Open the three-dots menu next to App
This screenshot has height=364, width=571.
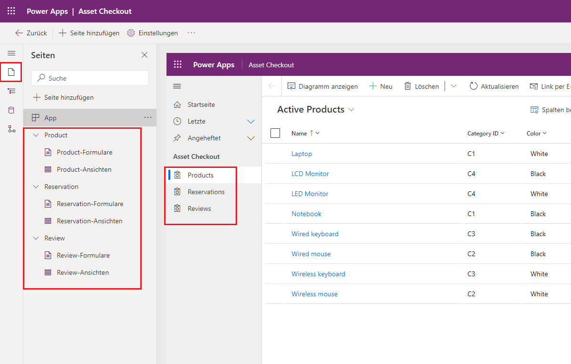click(148, 117)
